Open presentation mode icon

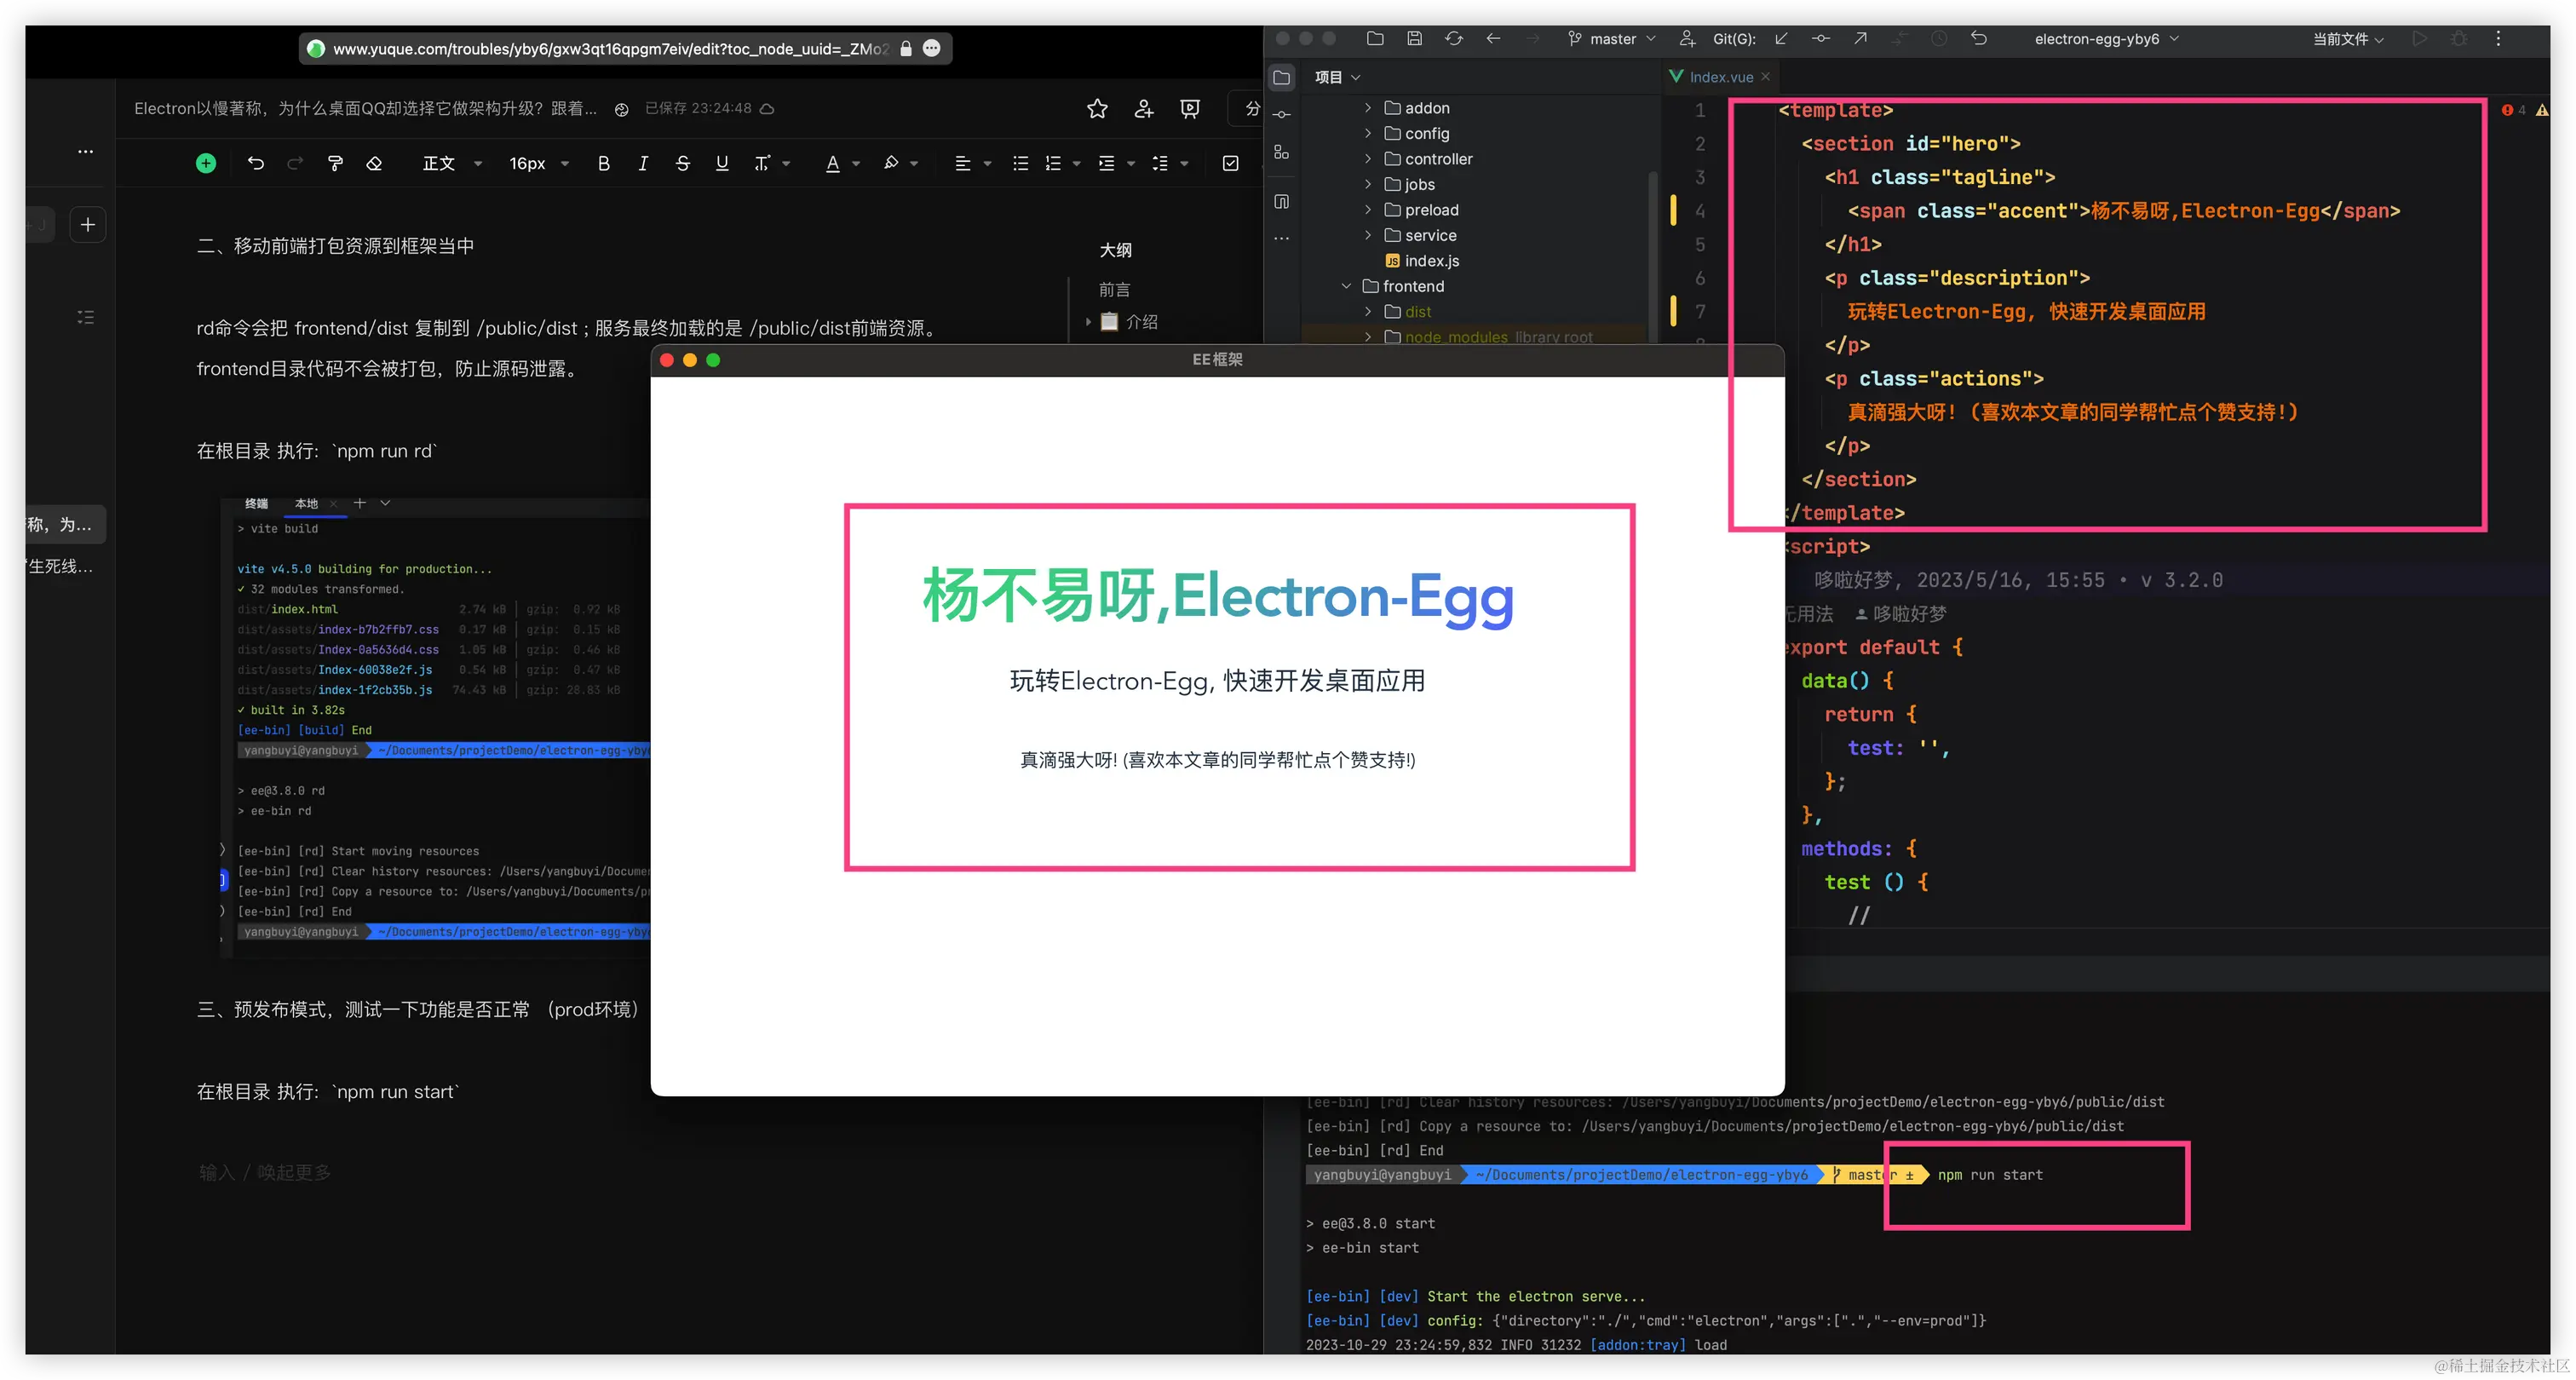click(1189, 109)
